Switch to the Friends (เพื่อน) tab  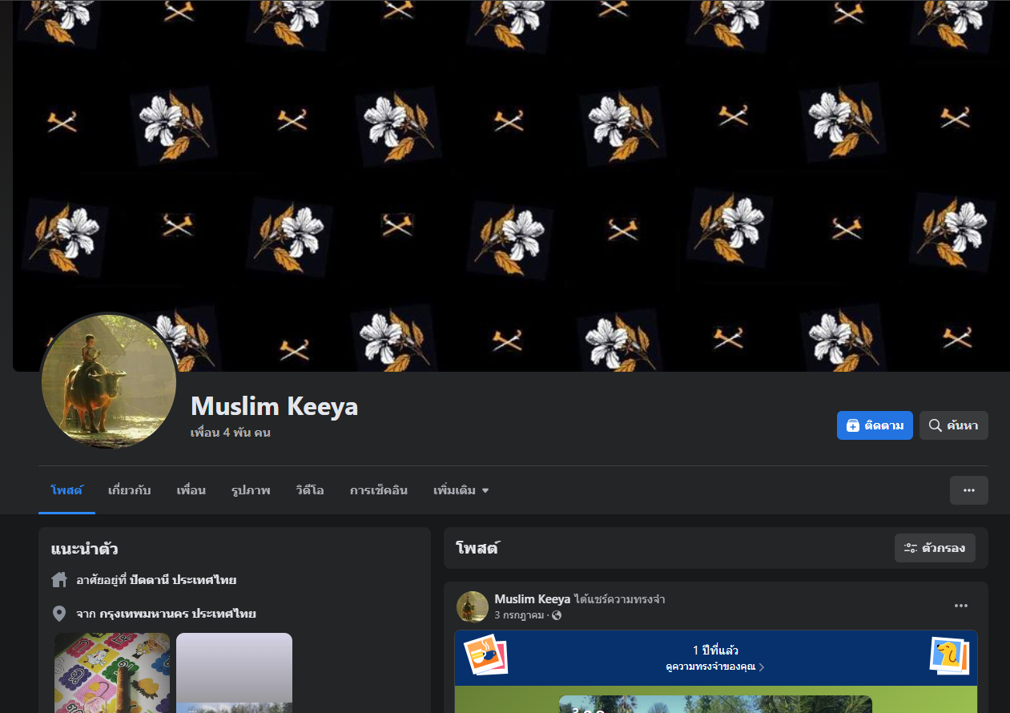[191, 490]
